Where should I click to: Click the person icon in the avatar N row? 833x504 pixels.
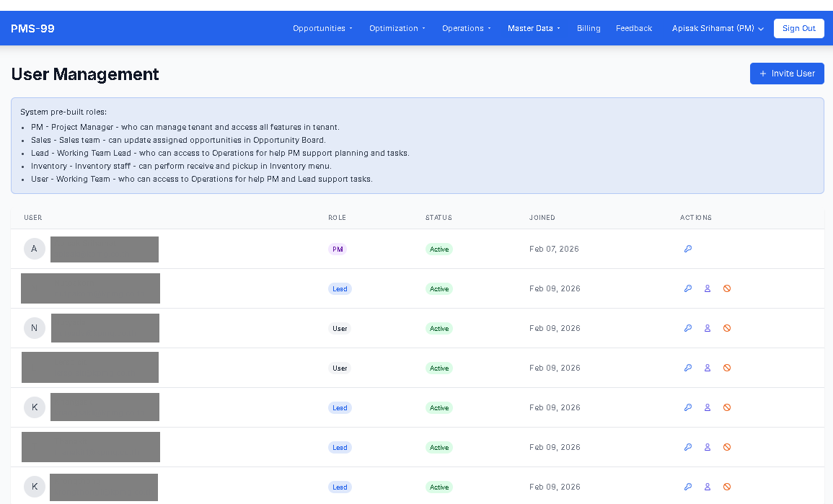tap(708, 328)
